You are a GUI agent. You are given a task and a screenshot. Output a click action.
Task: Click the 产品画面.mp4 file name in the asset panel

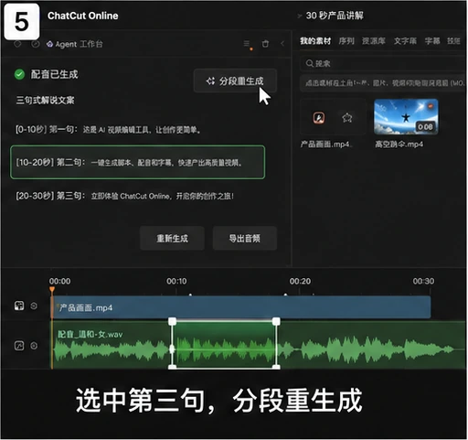[325, 144]
